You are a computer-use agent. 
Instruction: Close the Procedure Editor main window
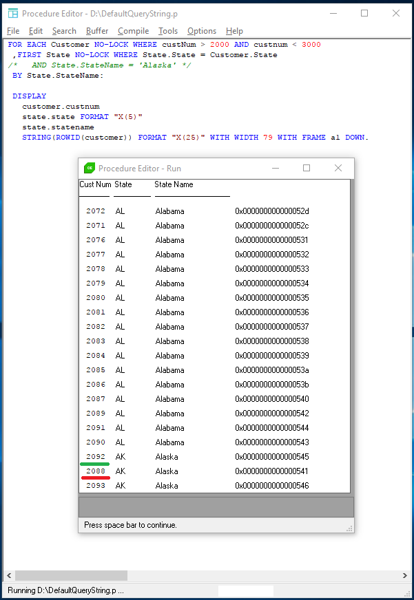(396, 13)
